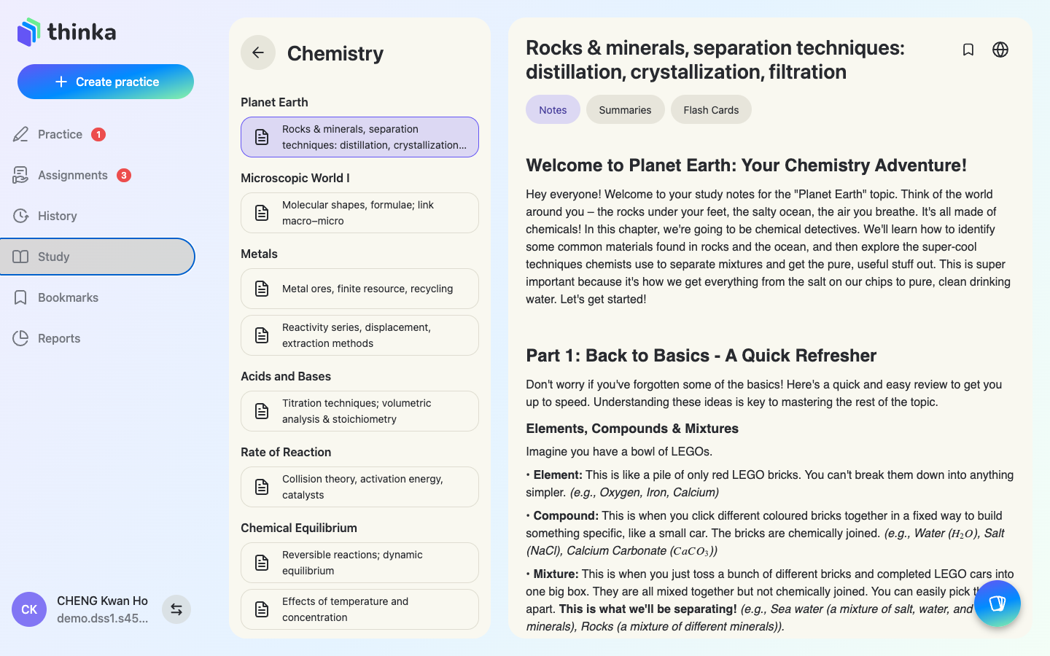Click document icon beside Rocks & minerals
The image size is (1050, 656).
262,137
